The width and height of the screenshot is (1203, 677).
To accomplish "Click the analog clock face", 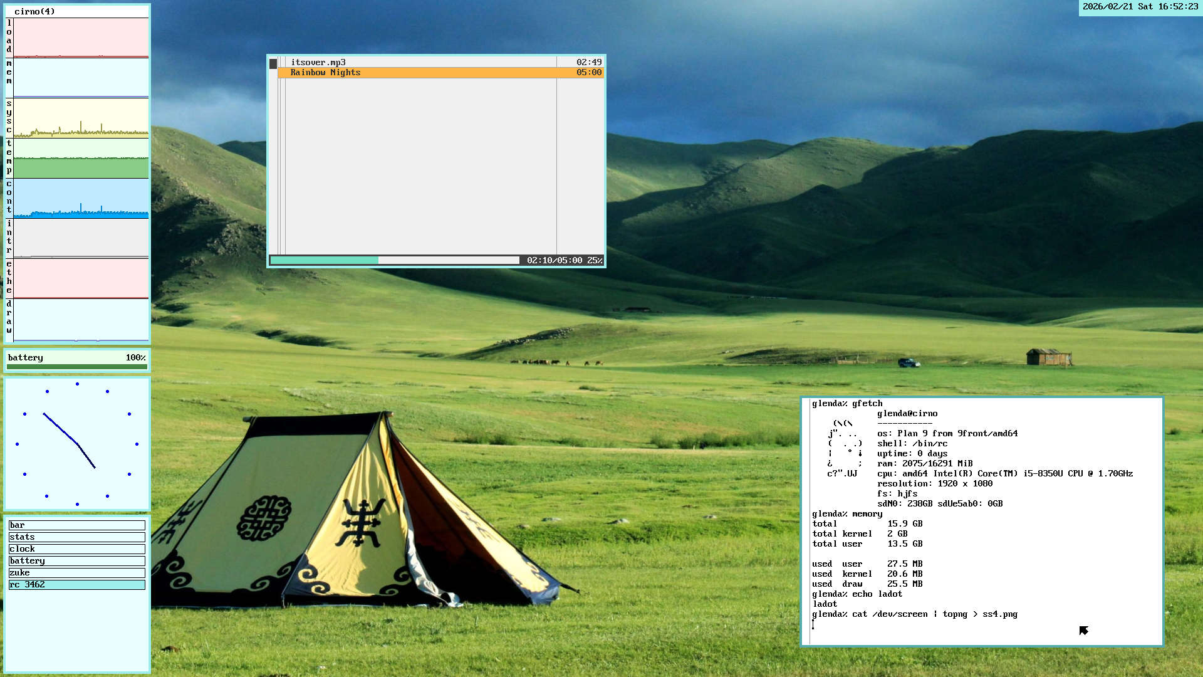I will (x=77, y=444).
